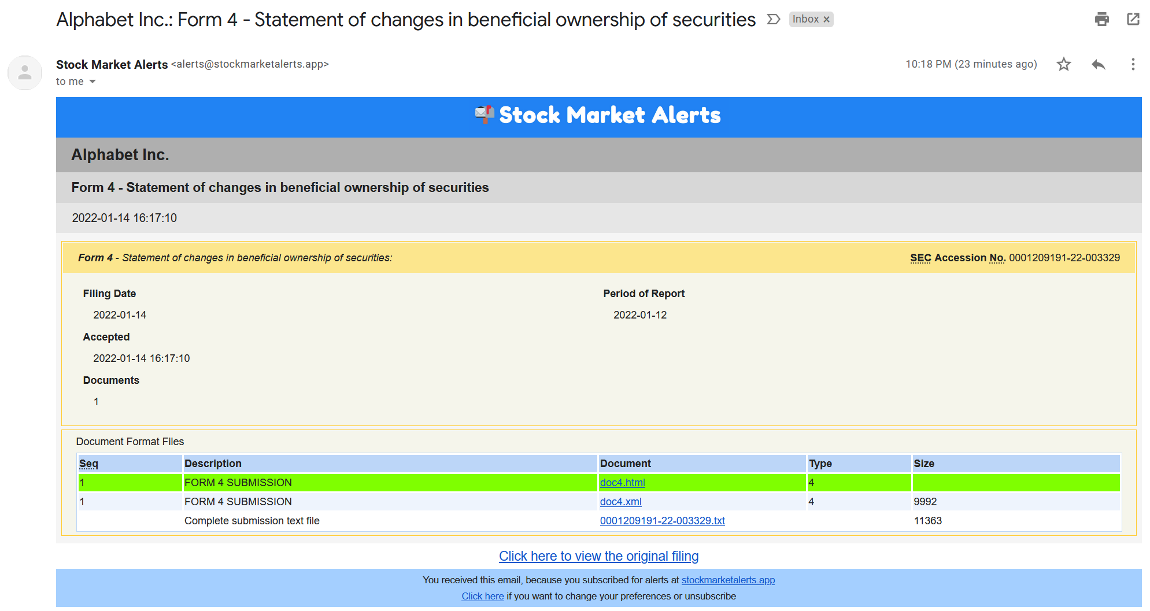Viewport: 1150px width, 611px height.
Task: Click the sender's profile avatar
Action: coord(25,73)
